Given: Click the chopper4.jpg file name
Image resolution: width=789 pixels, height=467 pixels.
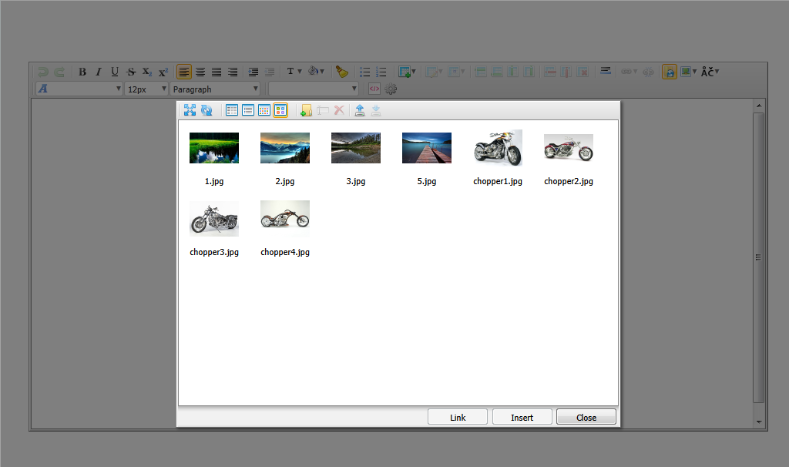Looking at the screenshot, I should pyautogui.click(x=285, y=252).
